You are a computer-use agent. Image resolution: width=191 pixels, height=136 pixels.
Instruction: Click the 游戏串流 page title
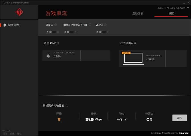pyautogui.click(x=56, y=13)
